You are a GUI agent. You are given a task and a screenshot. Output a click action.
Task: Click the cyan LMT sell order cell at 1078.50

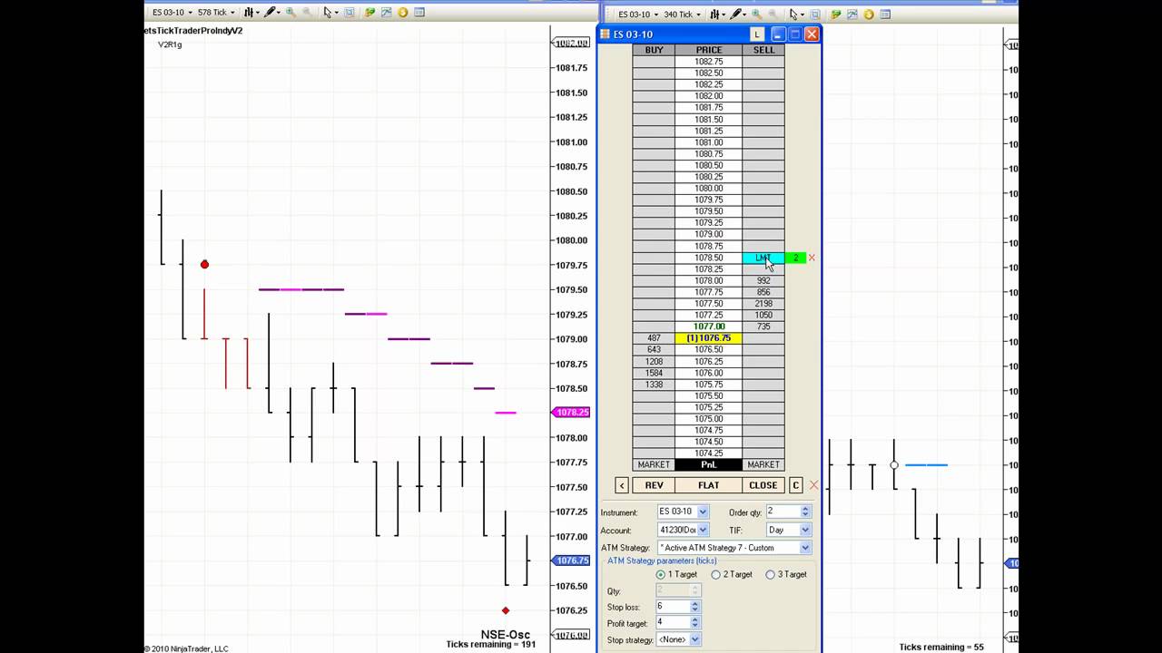tap(763, 258)
